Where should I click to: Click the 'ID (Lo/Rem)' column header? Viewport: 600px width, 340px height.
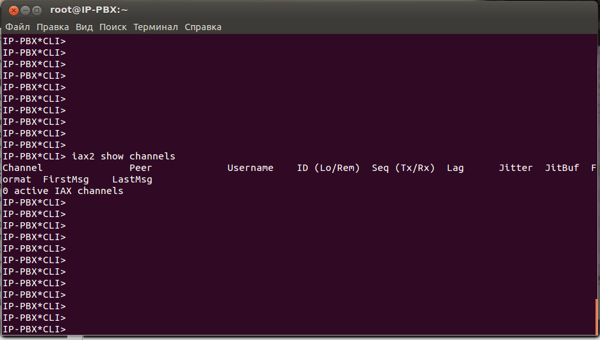tap(328, 168)
